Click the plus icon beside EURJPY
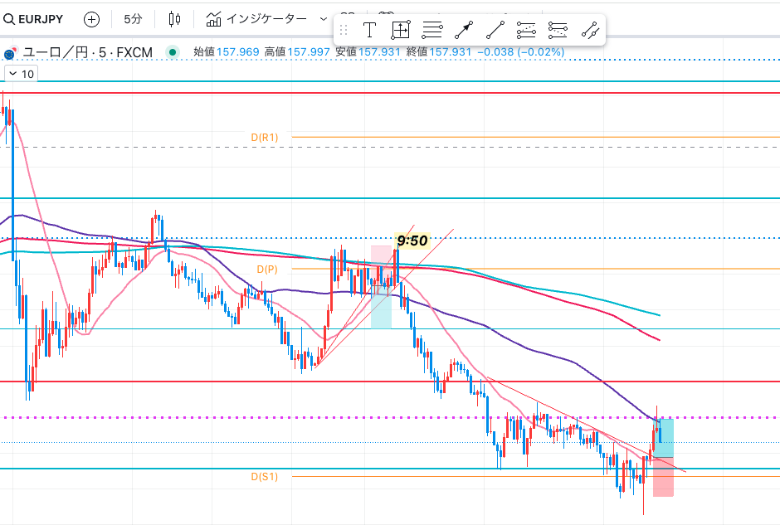This screenshot has height=525, width=780. point(91,18)
